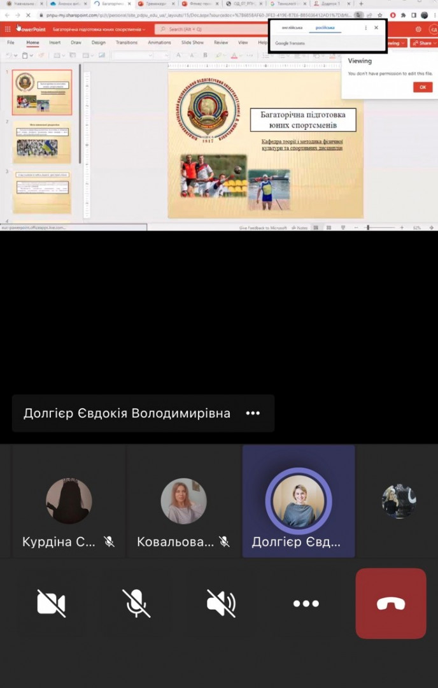Stop page loading with X button

[x=27, y=15]
